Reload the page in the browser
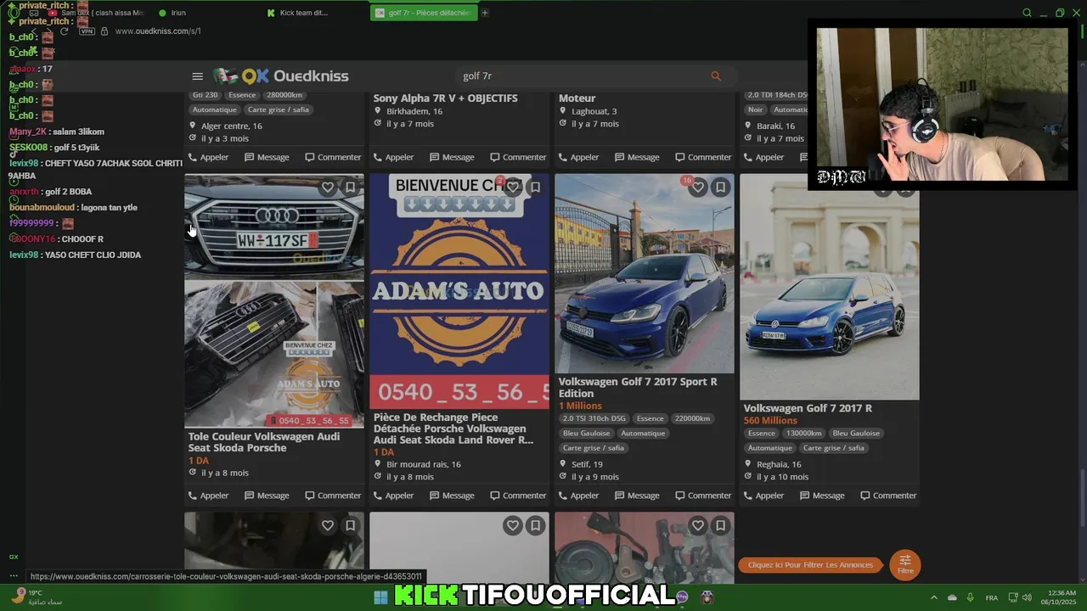1087x611 pixels. coord(64,31)
